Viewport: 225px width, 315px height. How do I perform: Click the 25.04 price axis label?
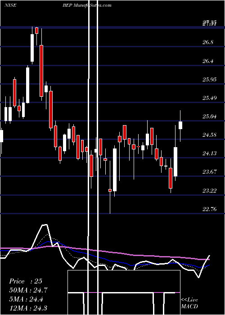click(x=210, y=116)
